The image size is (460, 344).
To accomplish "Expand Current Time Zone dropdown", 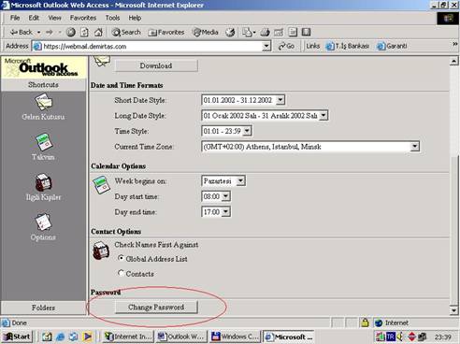I will (x=415, y=147).
